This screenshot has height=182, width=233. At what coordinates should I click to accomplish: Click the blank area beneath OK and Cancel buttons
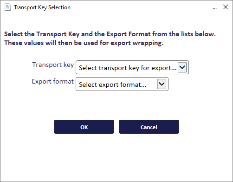pos(116,156)
